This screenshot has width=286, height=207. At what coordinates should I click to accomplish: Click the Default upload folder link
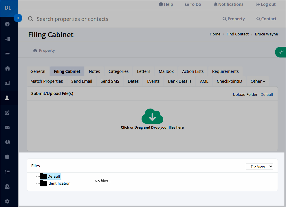(267, 95)
